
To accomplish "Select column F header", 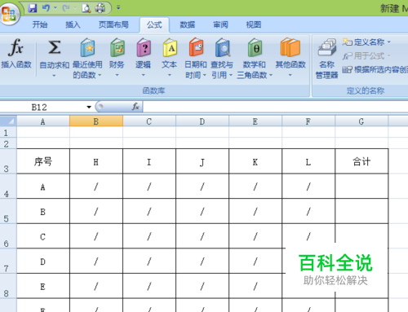I will [308, 121].
